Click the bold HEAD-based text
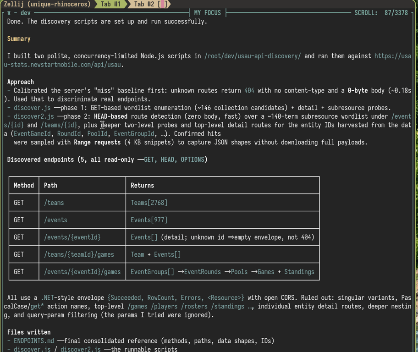This screenshot has height=352, width=418. [x=110, y=116]
